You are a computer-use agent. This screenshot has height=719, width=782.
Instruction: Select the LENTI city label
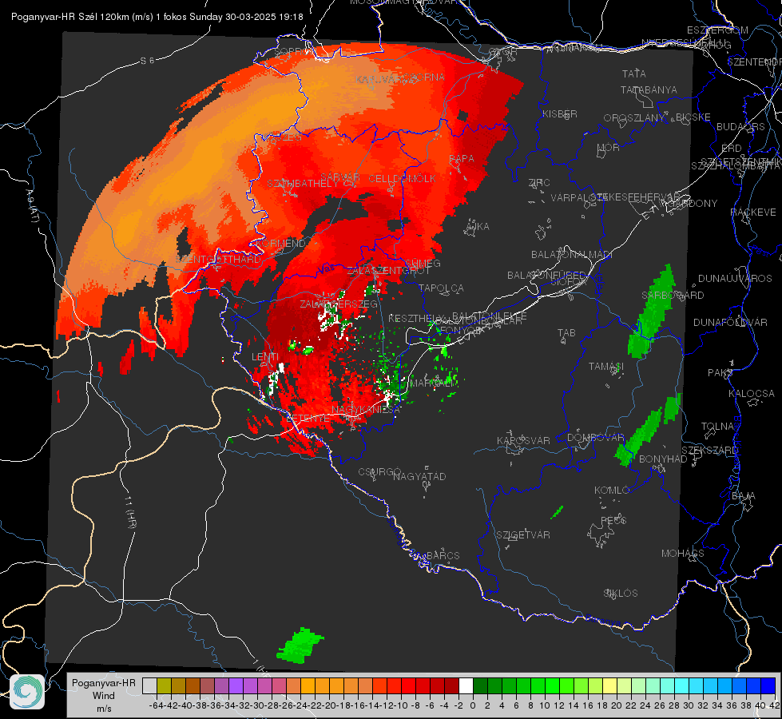tap(265, 356)
